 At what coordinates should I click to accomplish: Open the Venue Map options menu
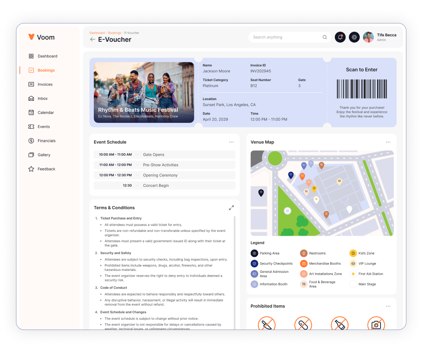pos(388,142)
